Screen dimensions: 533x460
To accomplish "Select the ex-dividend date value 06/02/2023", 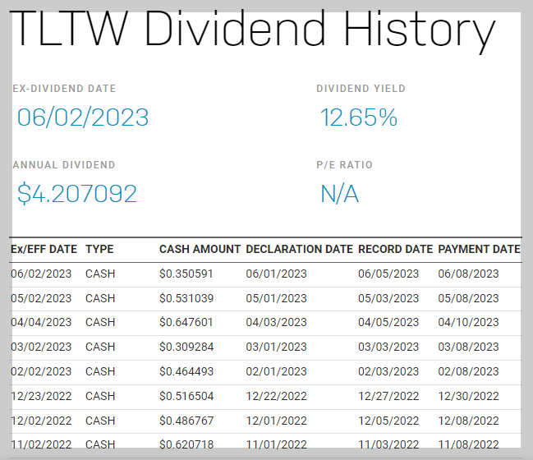I will [x=83, y=117].
